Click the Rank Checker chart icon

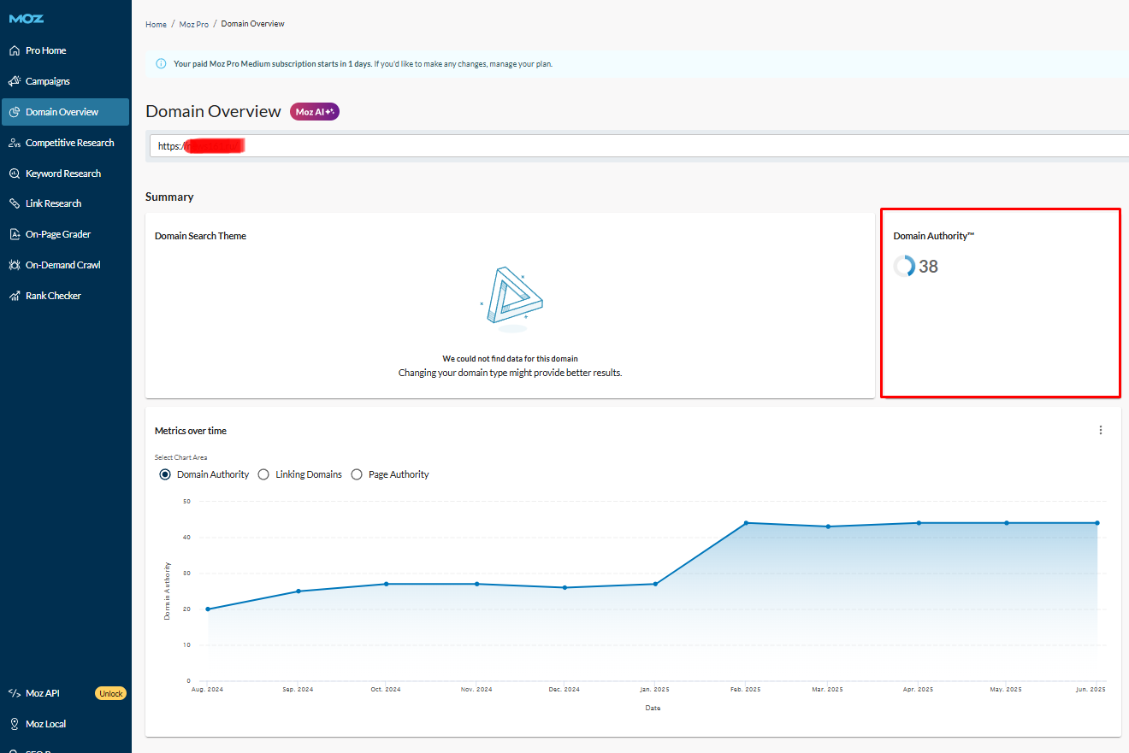15,296
